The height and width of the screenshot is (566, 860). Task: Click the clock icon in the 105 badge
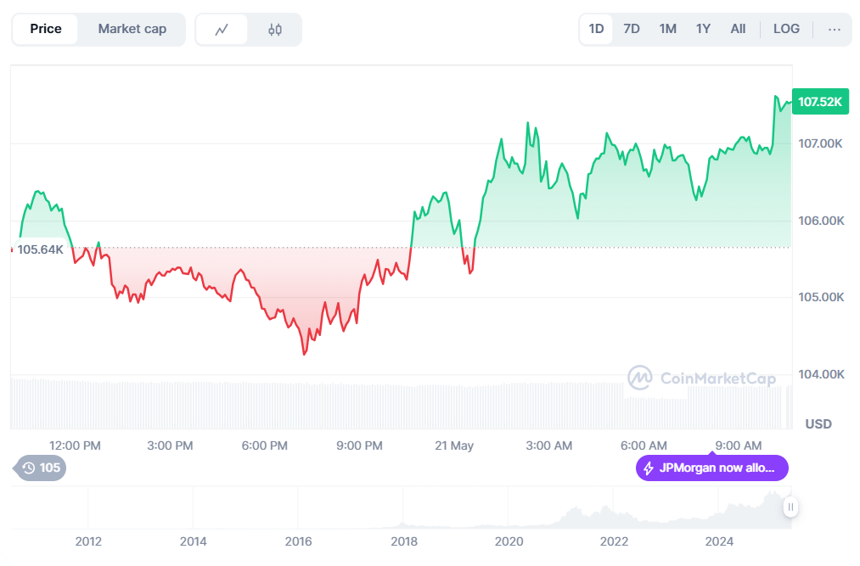29,468
